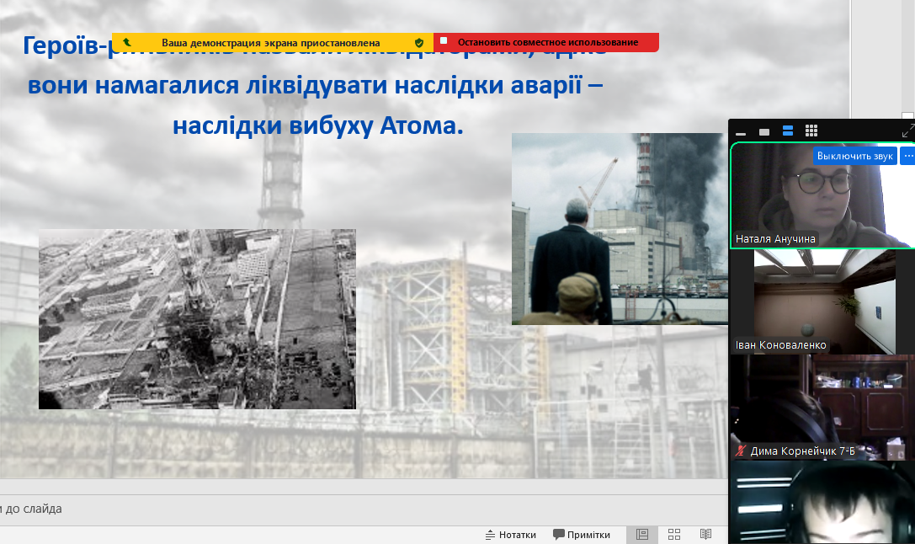Switch to grid gallery view icon

click(x=811, y=131)
